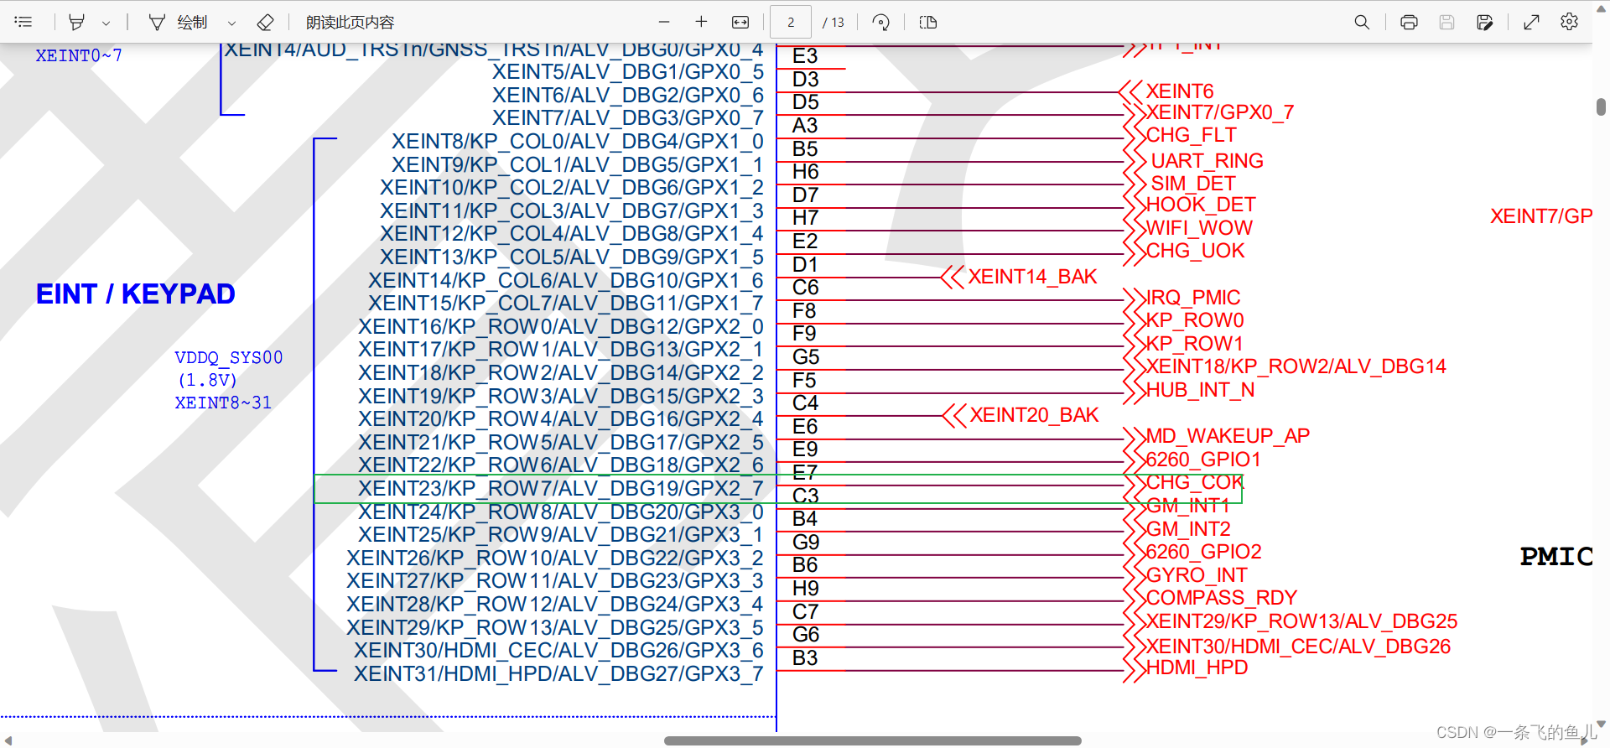Edit the page number field
The height and width of the screenshot is (748, 1610).
(x=791, y=23)
